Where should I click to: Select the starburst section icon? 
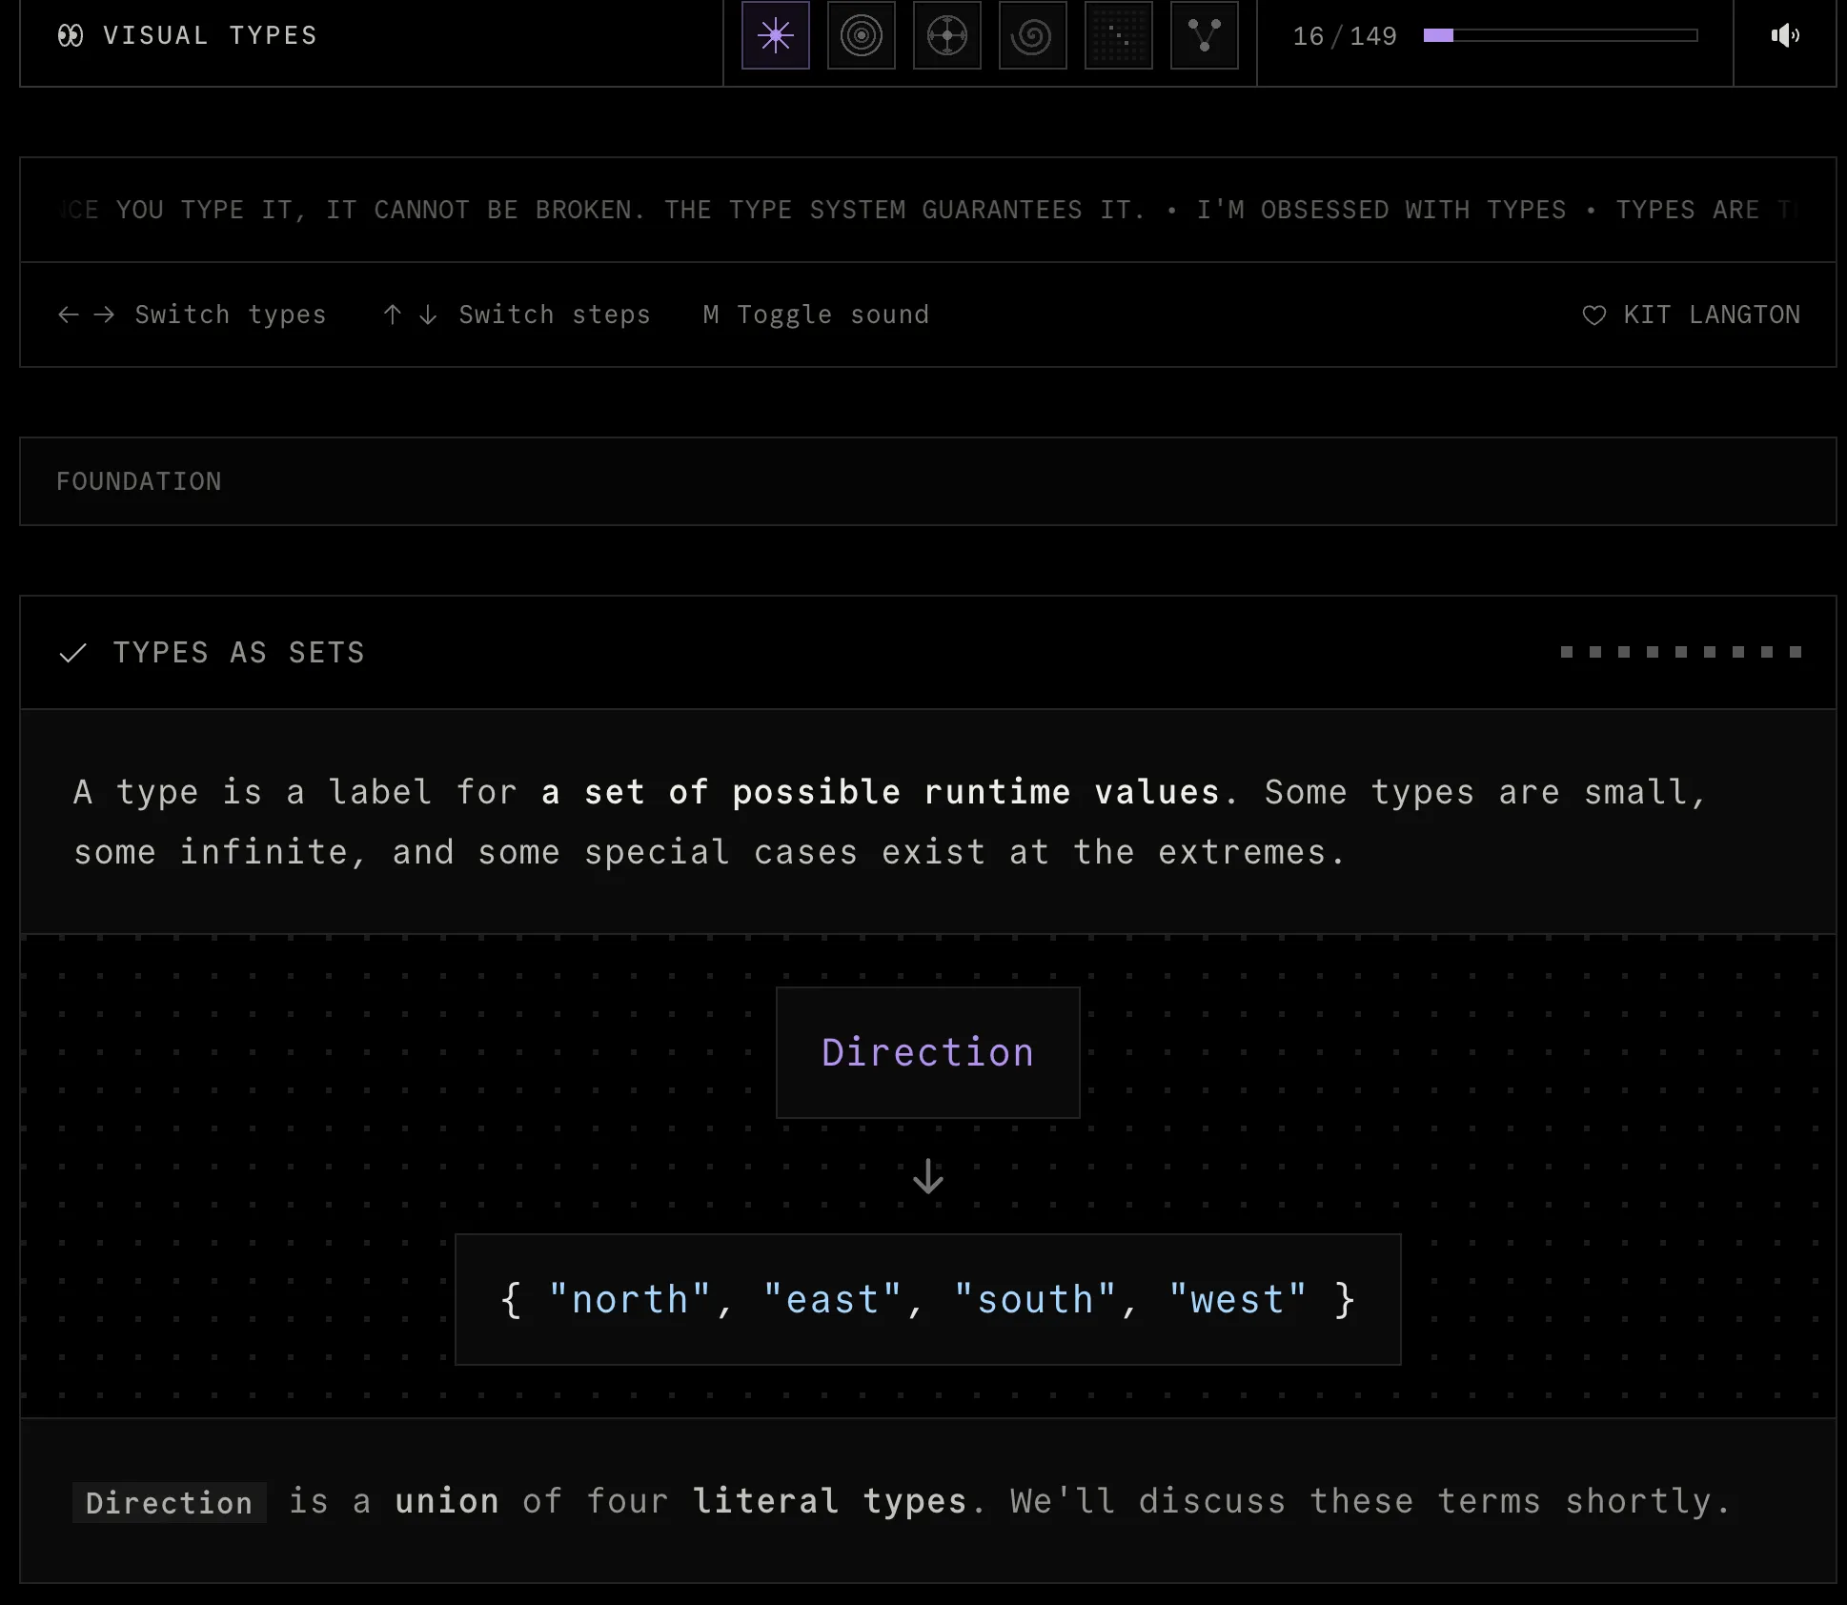(x=775, y=36)
